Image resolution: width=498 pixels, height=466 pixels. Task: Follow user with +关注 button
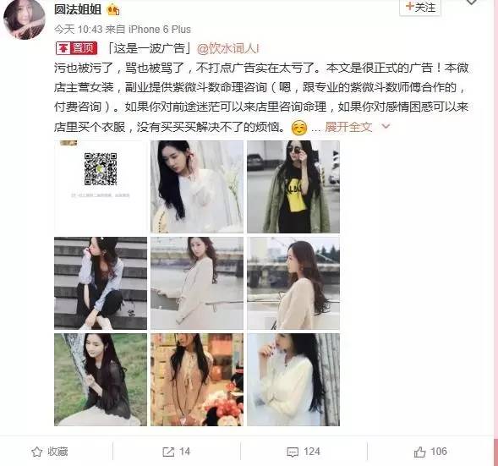coord(420,8)
